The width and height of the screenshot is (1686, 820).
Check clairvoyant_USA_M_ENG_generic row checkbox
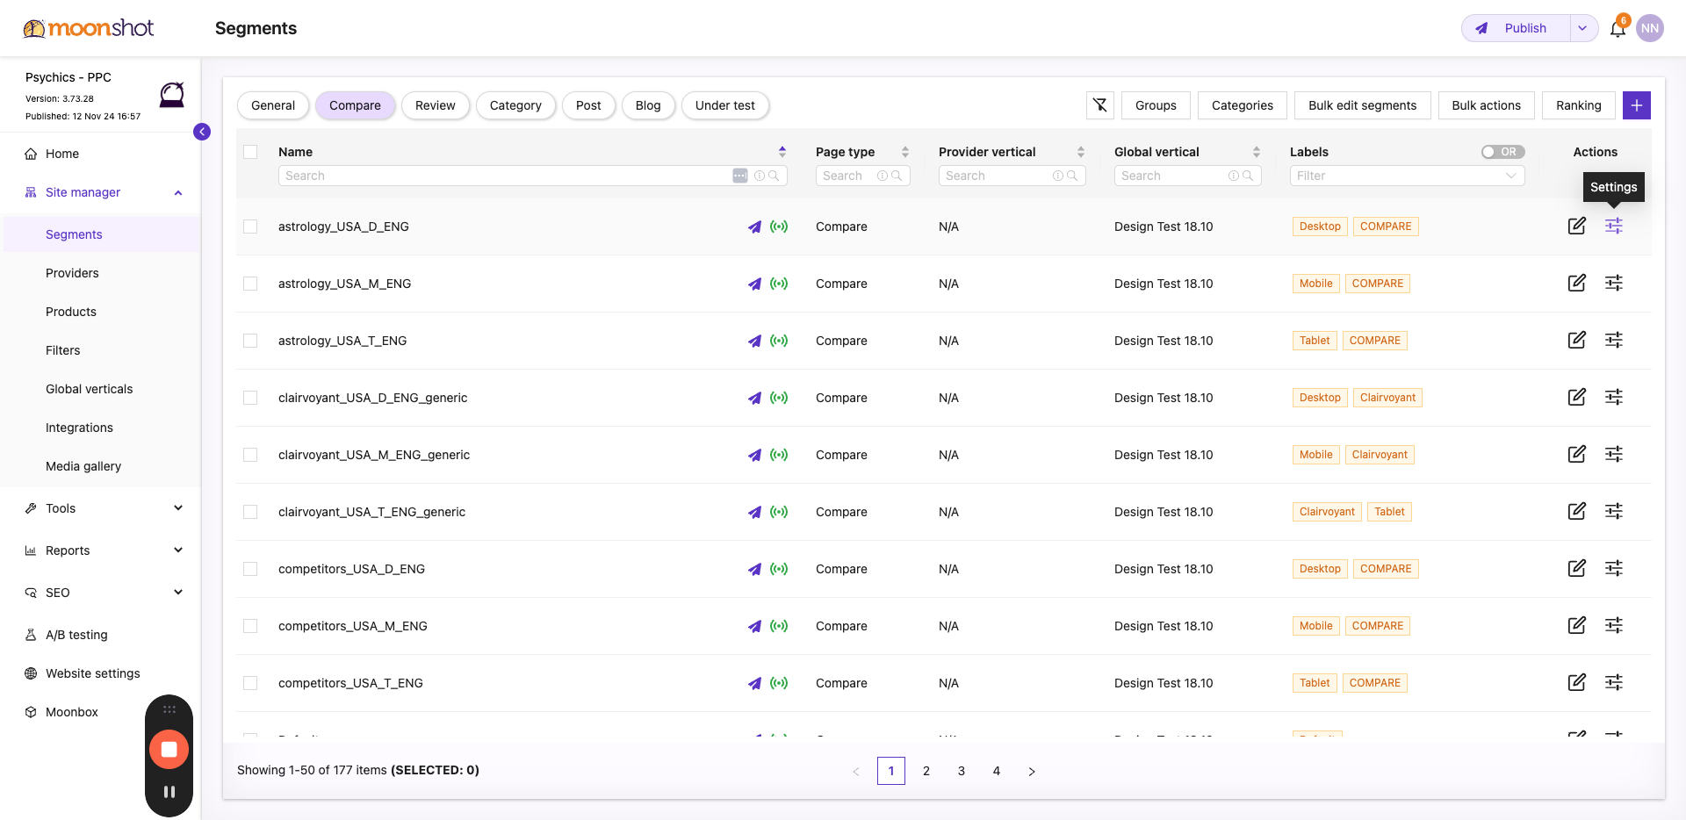click(250, 455)
